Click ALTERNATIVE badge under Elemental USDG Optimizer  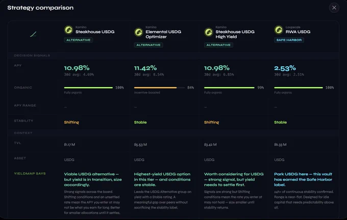pos(148,45)
